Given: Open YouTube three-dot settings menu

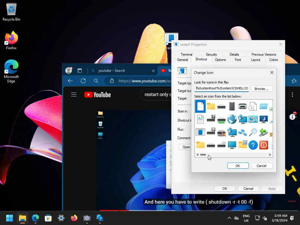Looking at the screenshot, I should (x=292, y=95).
